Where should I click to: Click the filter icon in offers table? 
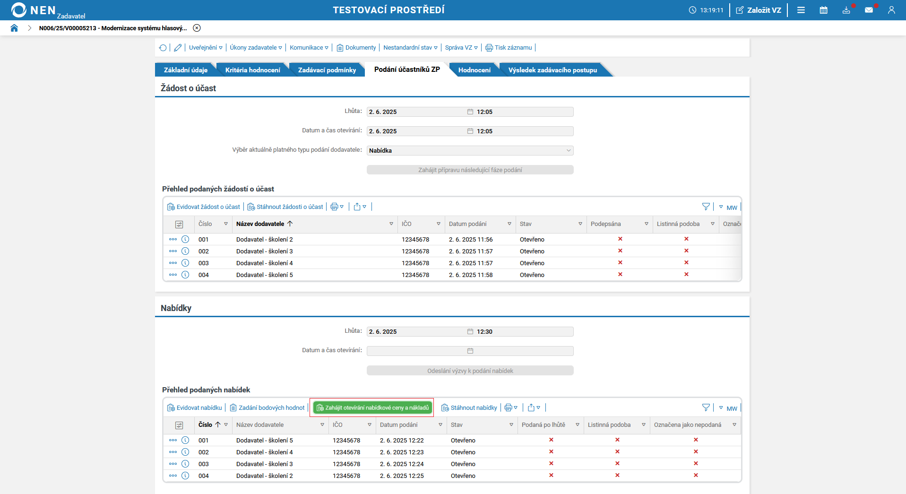pyautogui.click(x=706, y=408)
